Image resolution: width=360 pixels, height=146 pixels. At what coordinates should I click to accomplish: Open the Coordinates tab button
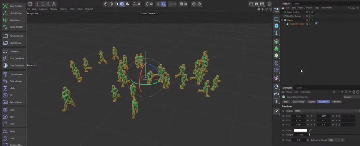(x=298, y=102)
